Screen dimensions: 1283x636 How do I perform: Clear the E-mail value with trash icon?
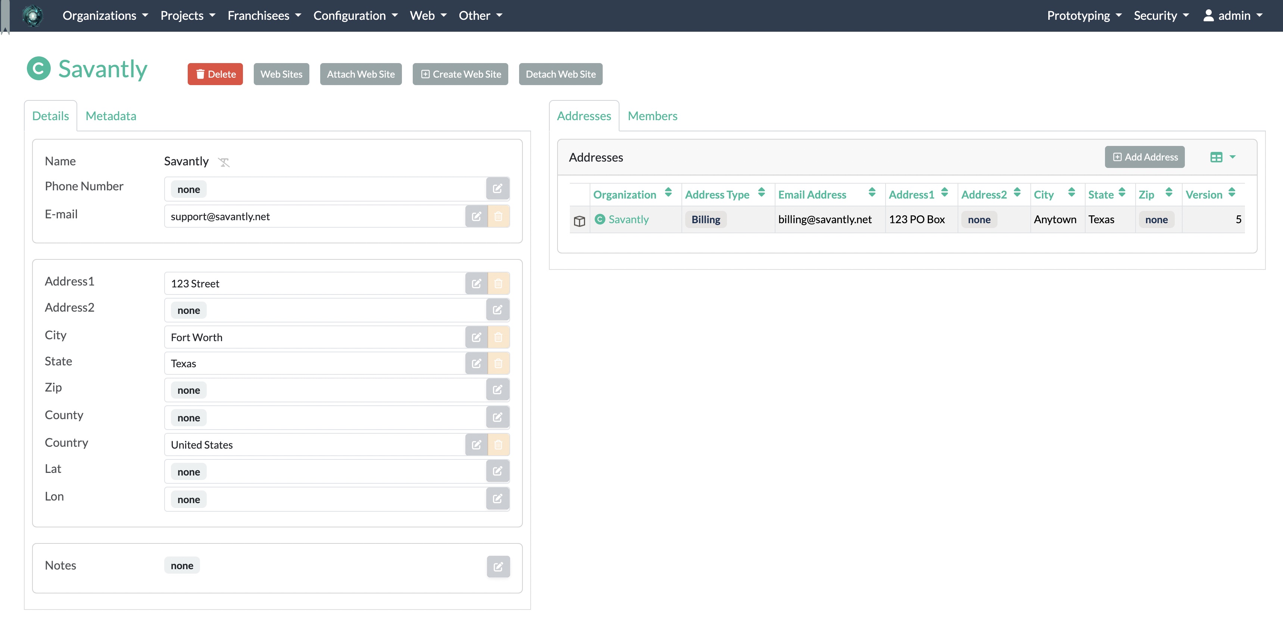point(498,216)
